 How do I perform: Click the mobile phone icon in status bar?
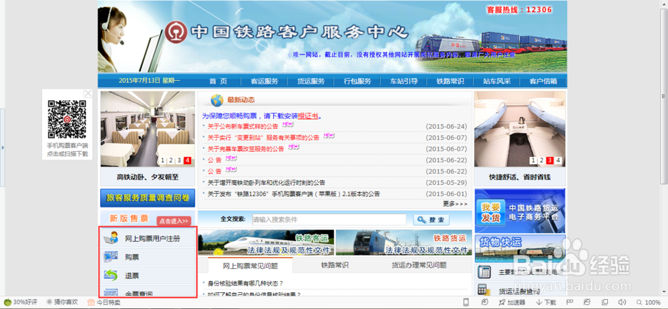pos(466,302)
